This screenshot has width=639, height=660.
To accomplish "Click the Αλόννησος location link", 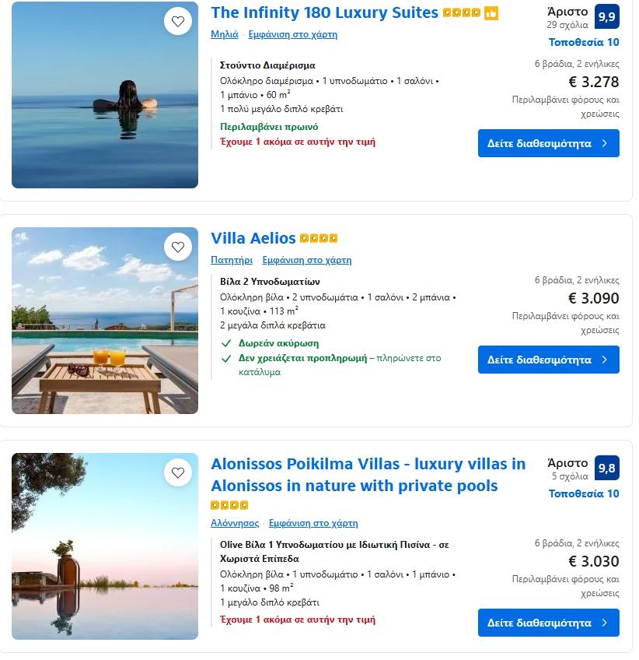I will tap(234, 523).
